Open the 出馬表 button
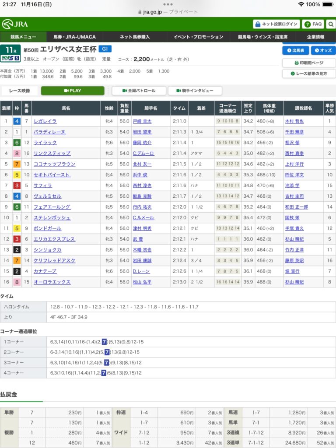The height and width of the screenshot is (448, 336). click(296, 50)
